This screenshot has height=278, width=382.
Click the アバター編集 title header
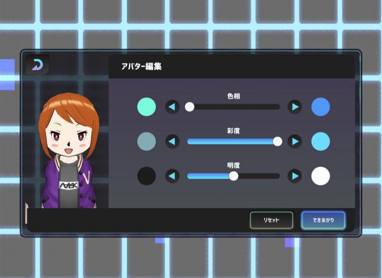pyautogui.click(x=141, y=67)
